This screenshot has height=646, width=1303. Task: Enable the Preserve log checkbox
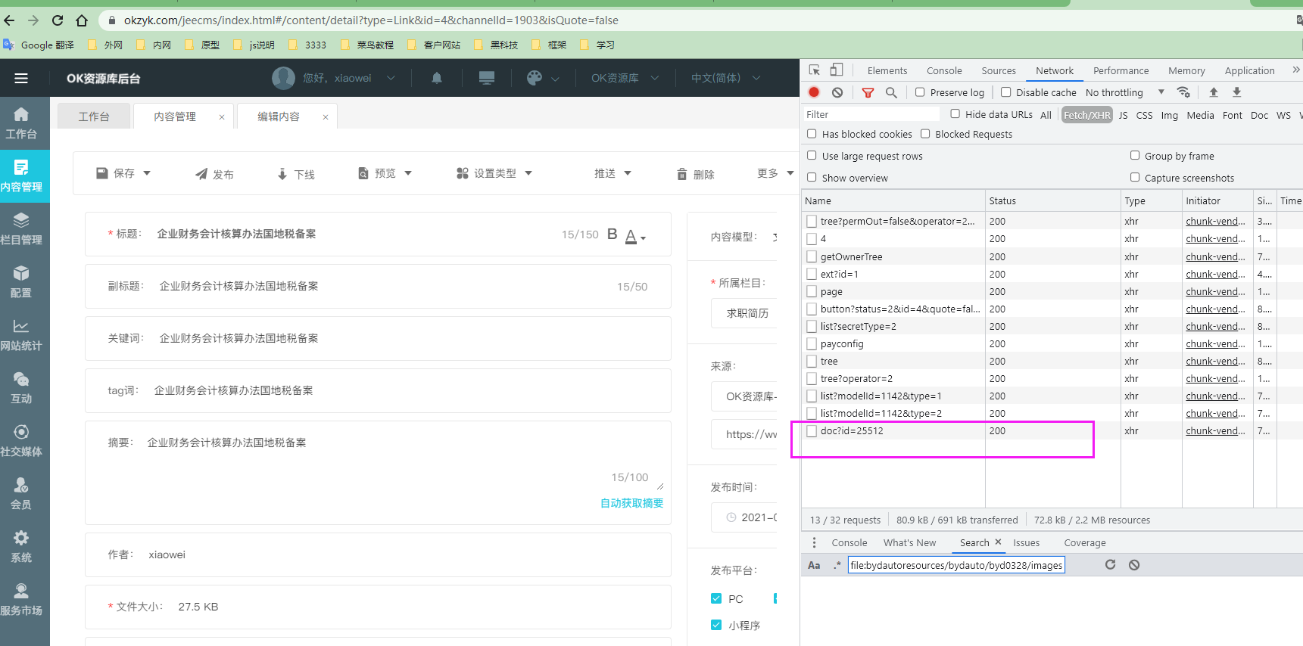pyautogui.click(x=920, y=92)
